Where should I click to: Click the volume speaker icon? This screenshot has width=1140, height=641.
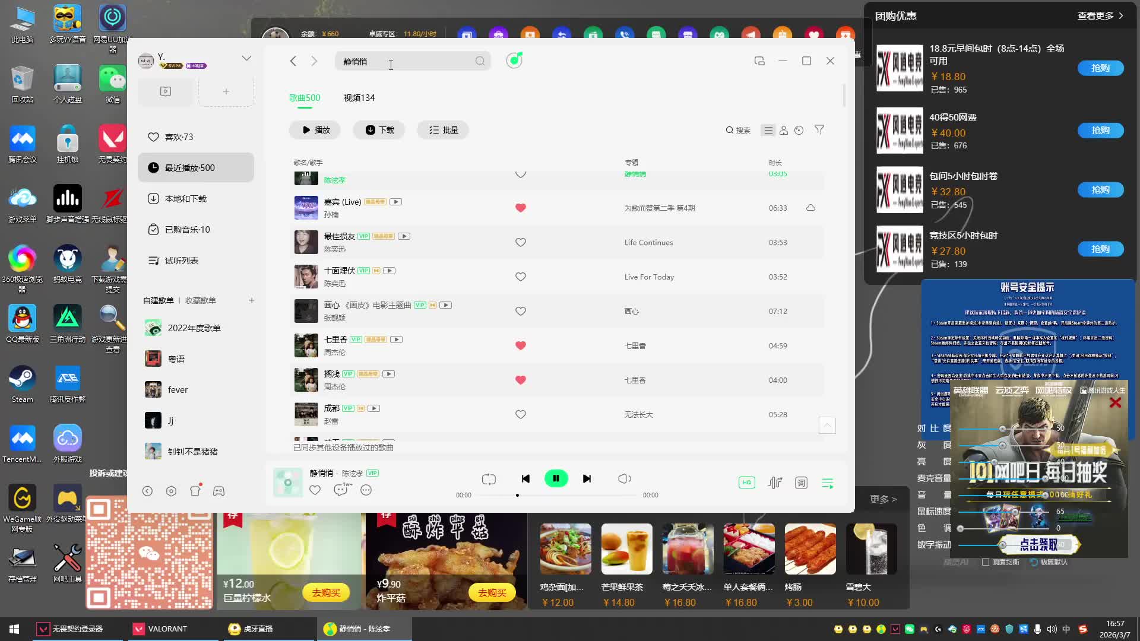coord(624,479)
